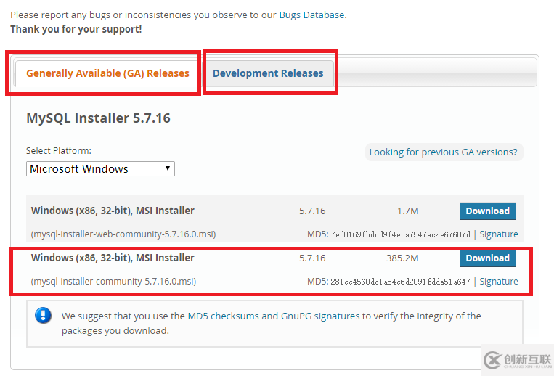The image size is (554, 376).
Task: Click Thank you for your support text
Action: (76, 29)
